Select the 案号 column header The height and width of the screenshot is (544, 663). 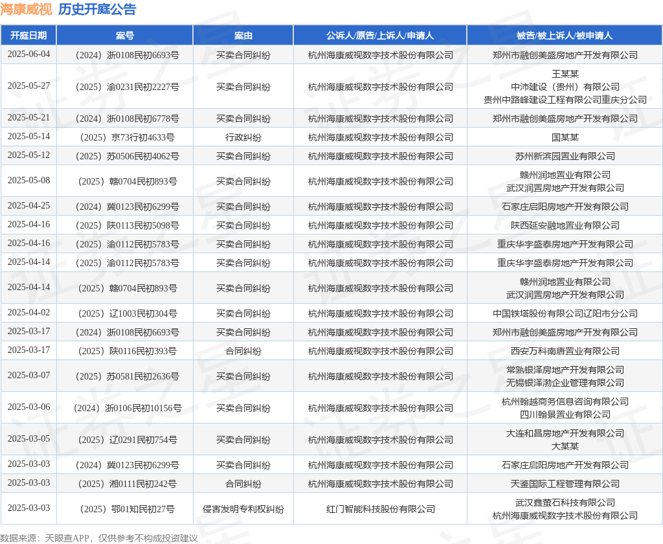(125, 36)
